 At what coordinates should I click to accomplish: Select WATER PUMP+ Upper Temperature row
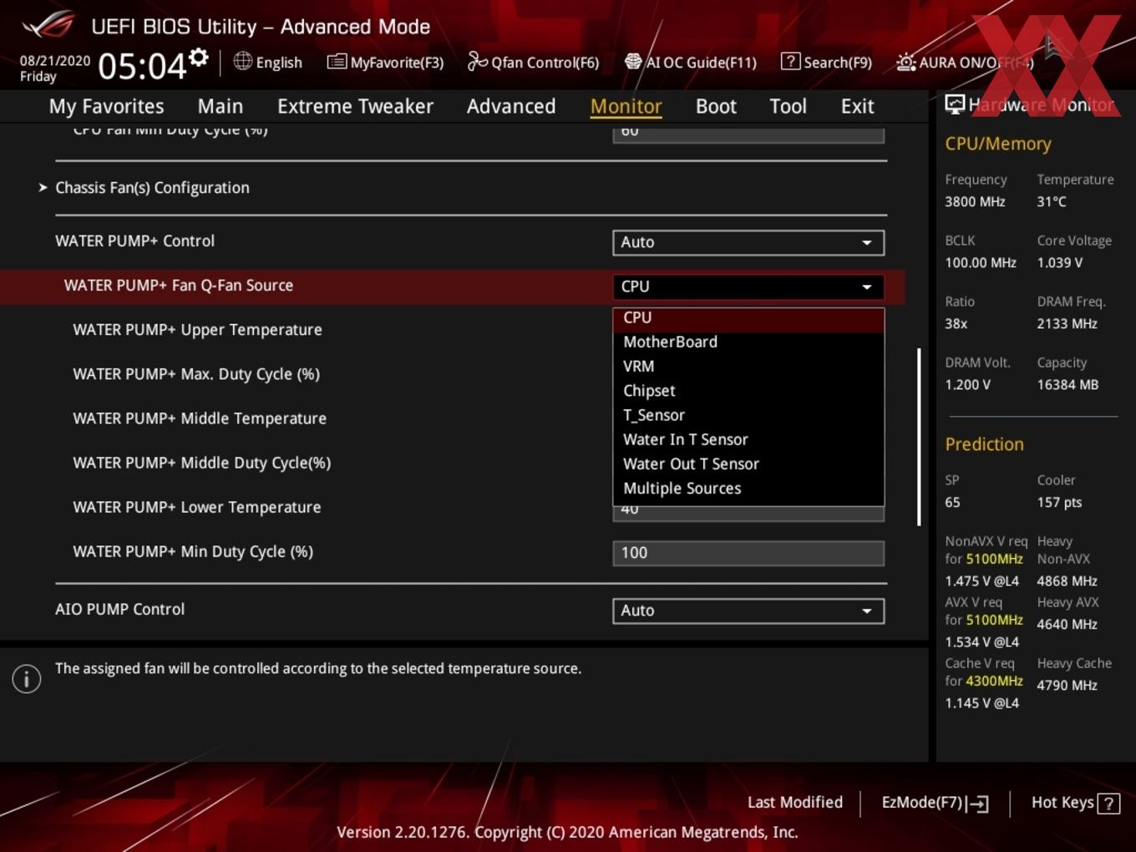pos(197,330)
